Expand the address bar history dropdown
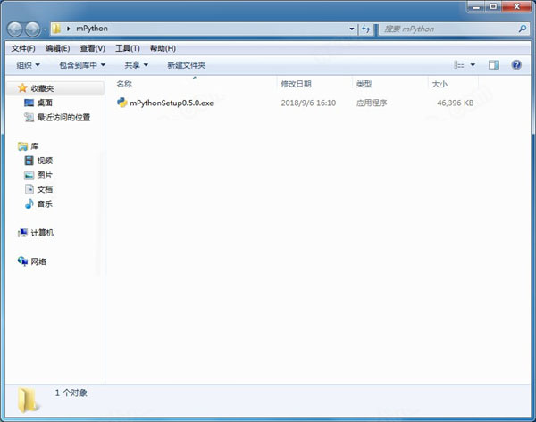536x422 pixels. click(352, 29)
